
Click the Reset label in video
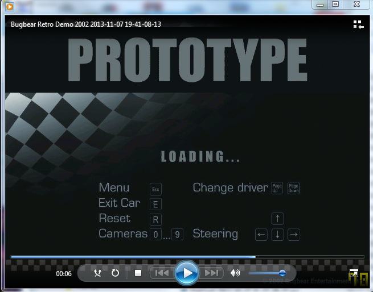[114, 218]
